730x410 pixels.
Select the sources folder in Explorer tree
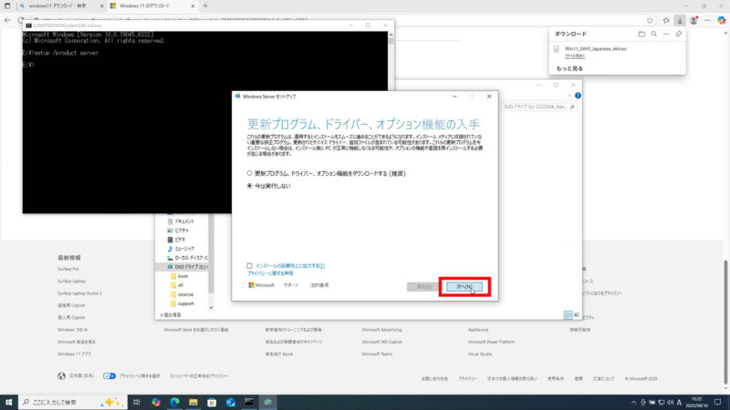(x=186, y=294)
